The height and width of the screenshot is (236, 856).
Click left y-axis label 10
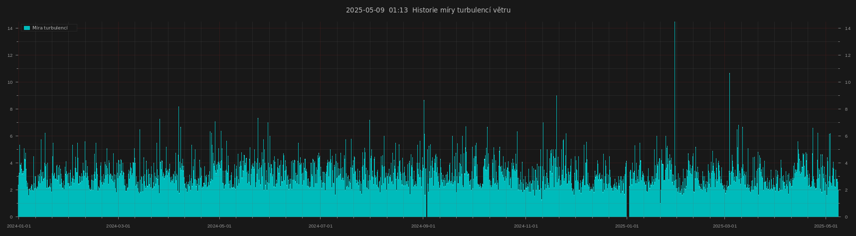pos(10,82)
